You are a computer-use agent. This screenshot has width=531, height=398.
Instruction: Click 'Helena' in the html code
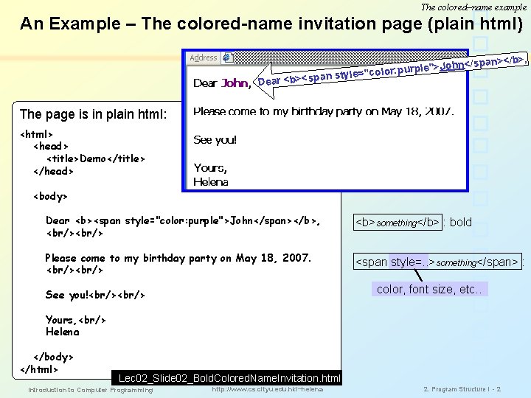[63, 332]
